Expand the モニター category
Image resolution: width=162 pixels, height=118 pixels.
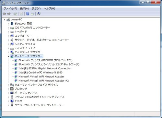(x=8, y=101)
